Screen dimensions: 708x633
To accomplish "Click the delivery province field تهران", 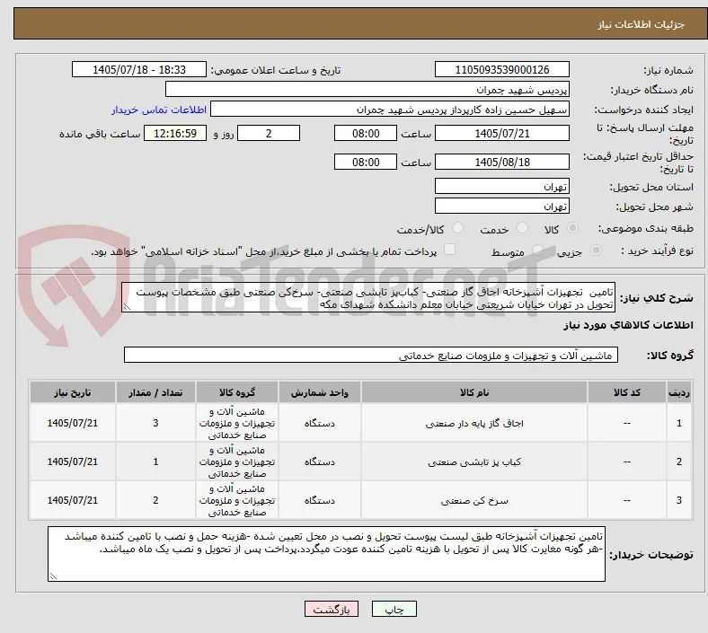I will [x=502, y=187].
